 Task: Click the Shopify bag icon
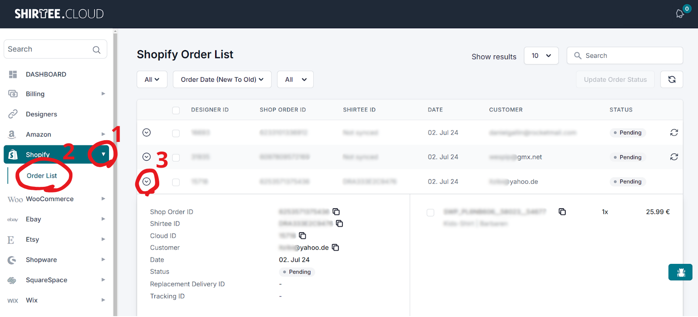click(13, 154)
